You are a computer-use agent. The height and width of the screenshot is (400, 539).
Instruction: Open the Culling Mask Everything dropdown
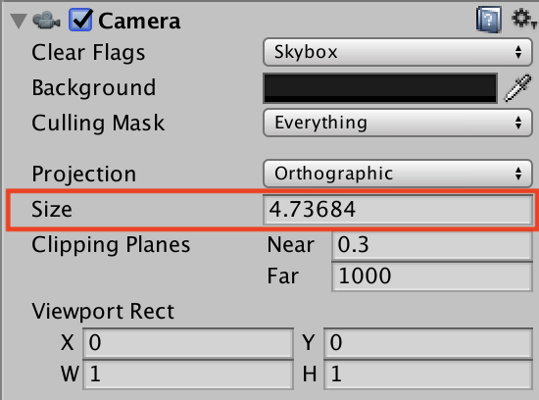[x=398, y=123]
